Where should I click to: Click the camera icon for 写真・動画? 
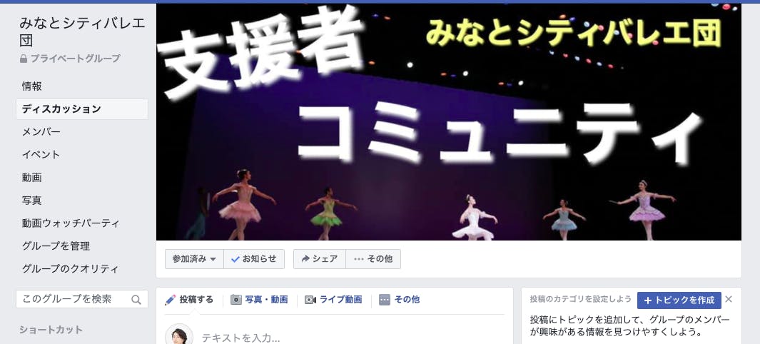[236, 300]
